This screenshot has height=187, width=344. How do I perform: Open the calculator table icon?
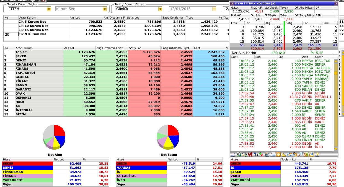coord(273,155)
